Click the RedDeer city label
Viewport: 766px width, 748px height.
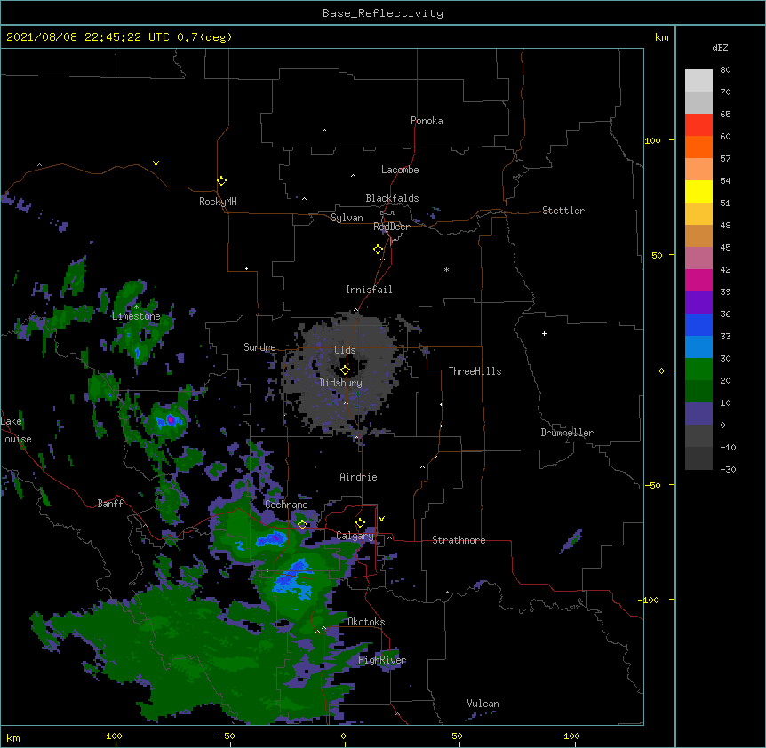[391, 227]
